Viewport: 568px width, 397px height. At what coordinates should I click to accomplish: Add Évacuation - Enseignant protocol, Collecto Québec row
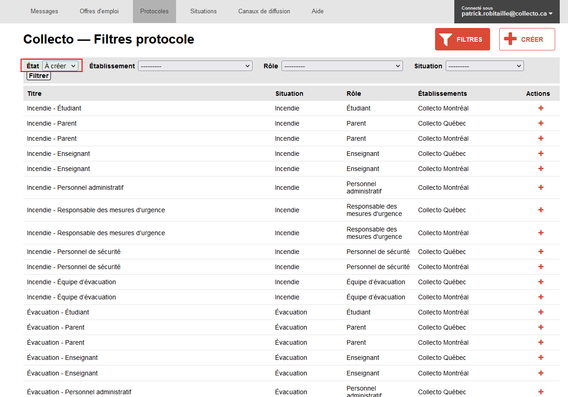click(541, 358)
